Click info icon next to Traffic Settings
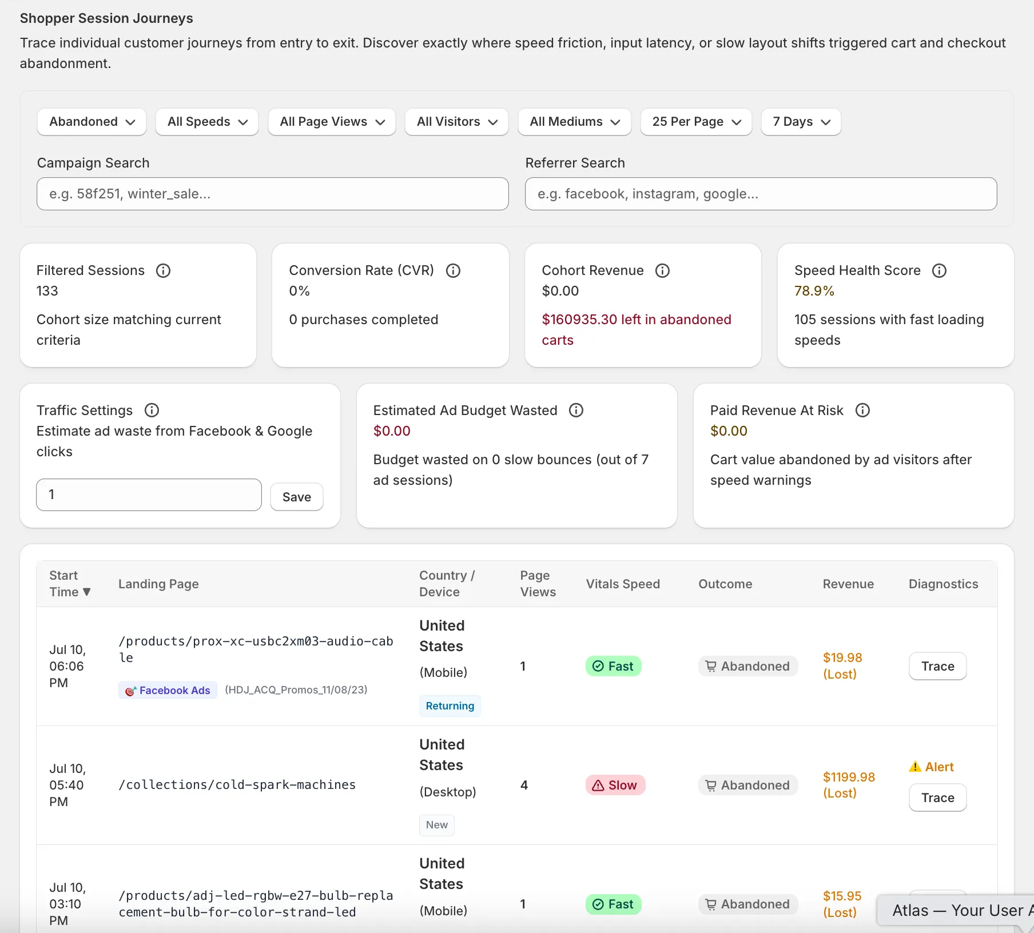 point(152,410)
